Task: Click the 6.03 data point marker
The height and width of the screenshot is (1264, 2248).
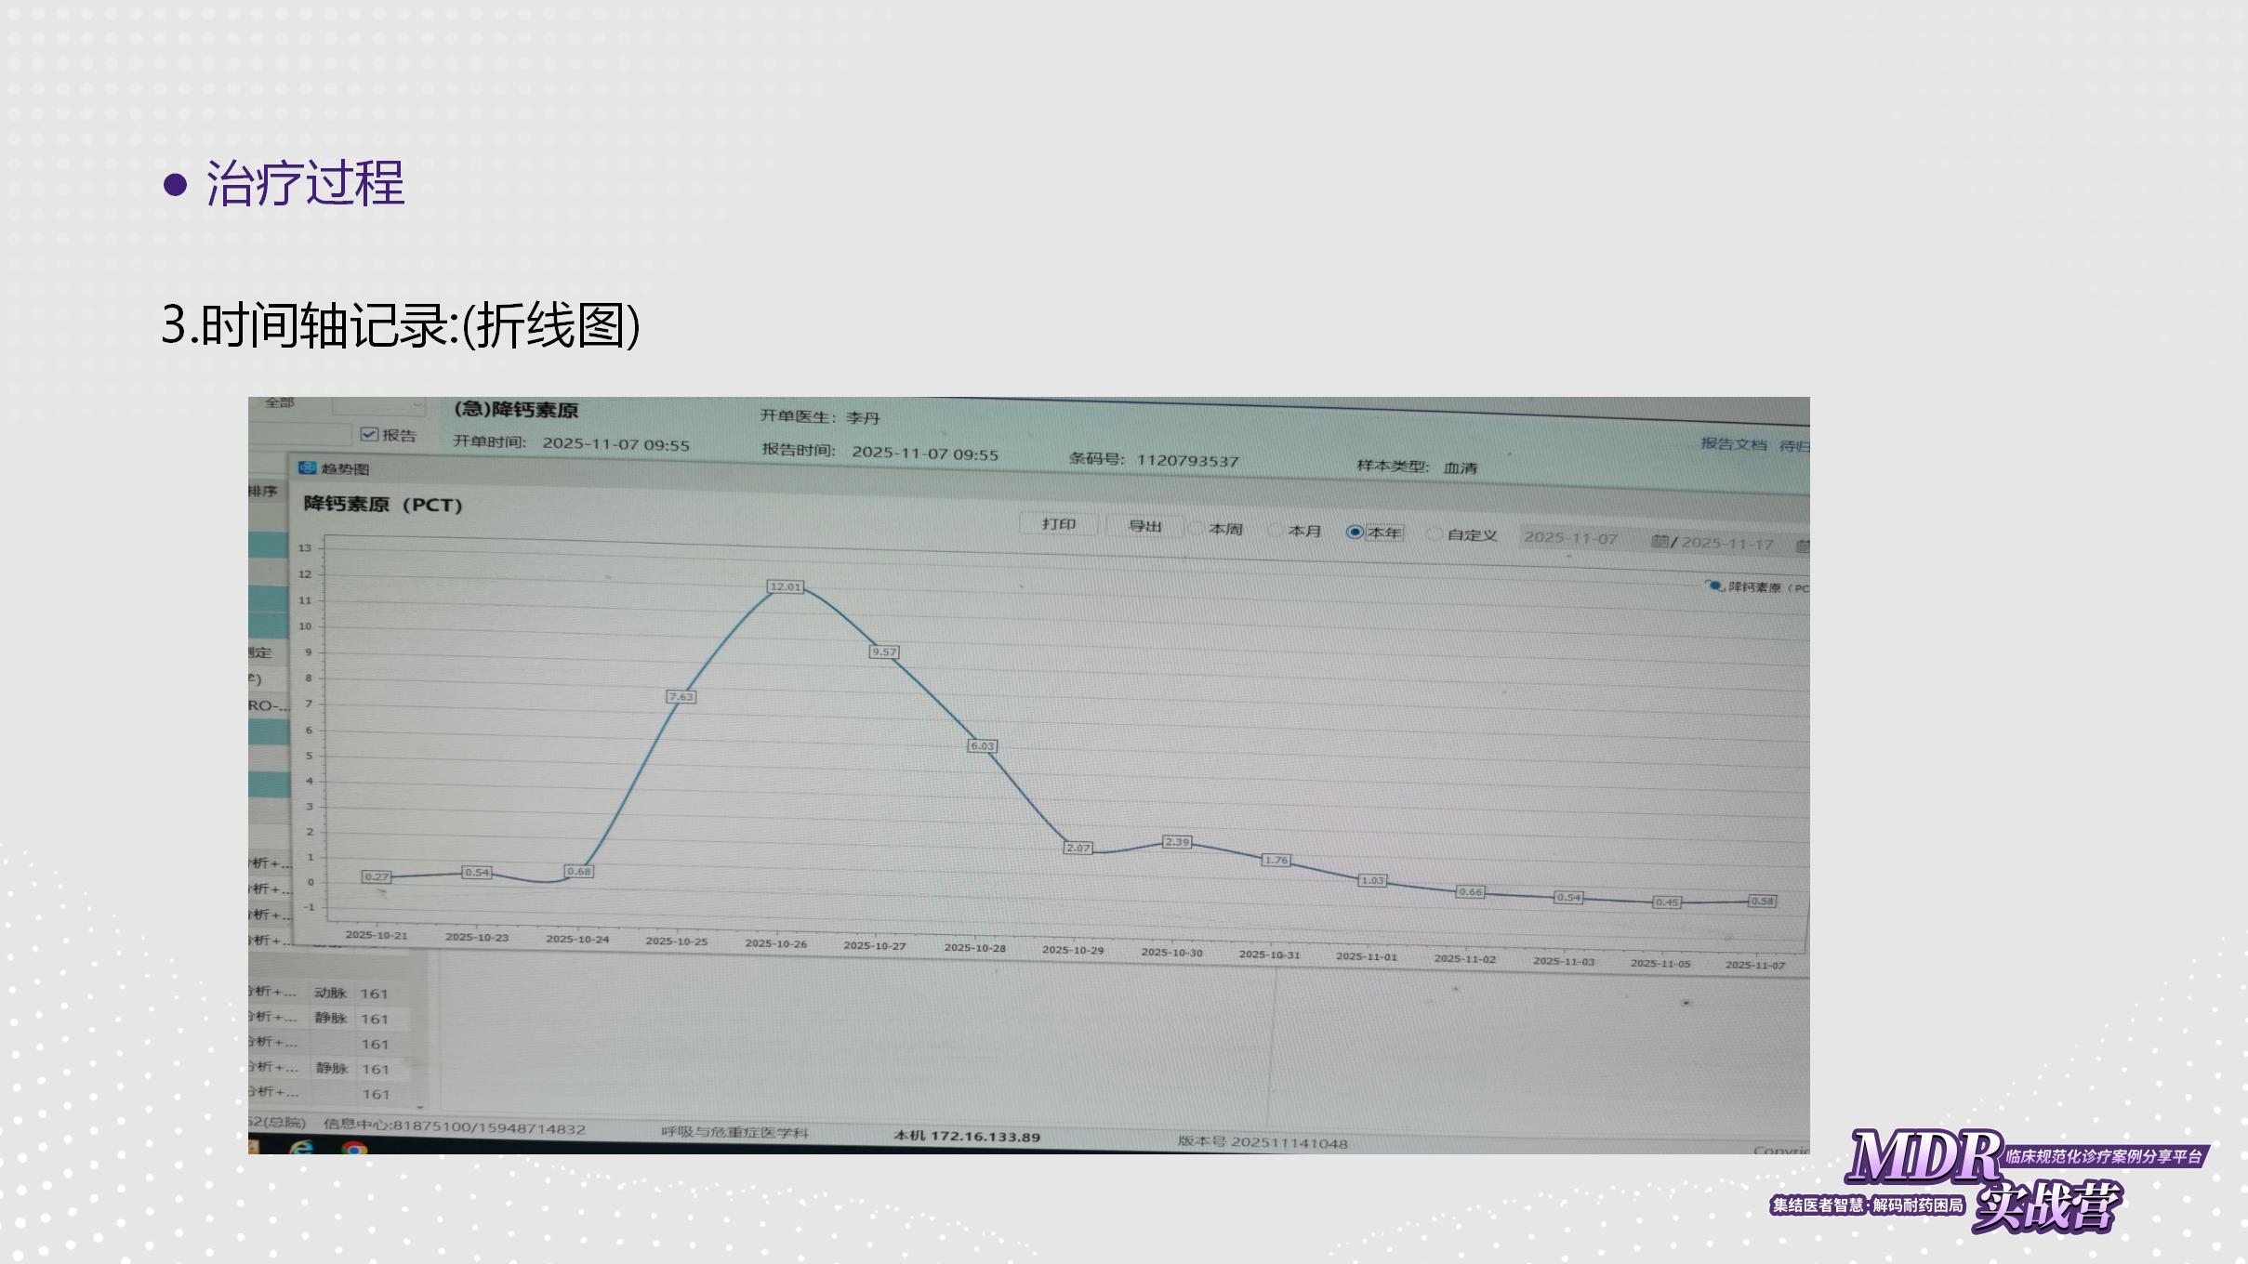Action: click(982, 745)
